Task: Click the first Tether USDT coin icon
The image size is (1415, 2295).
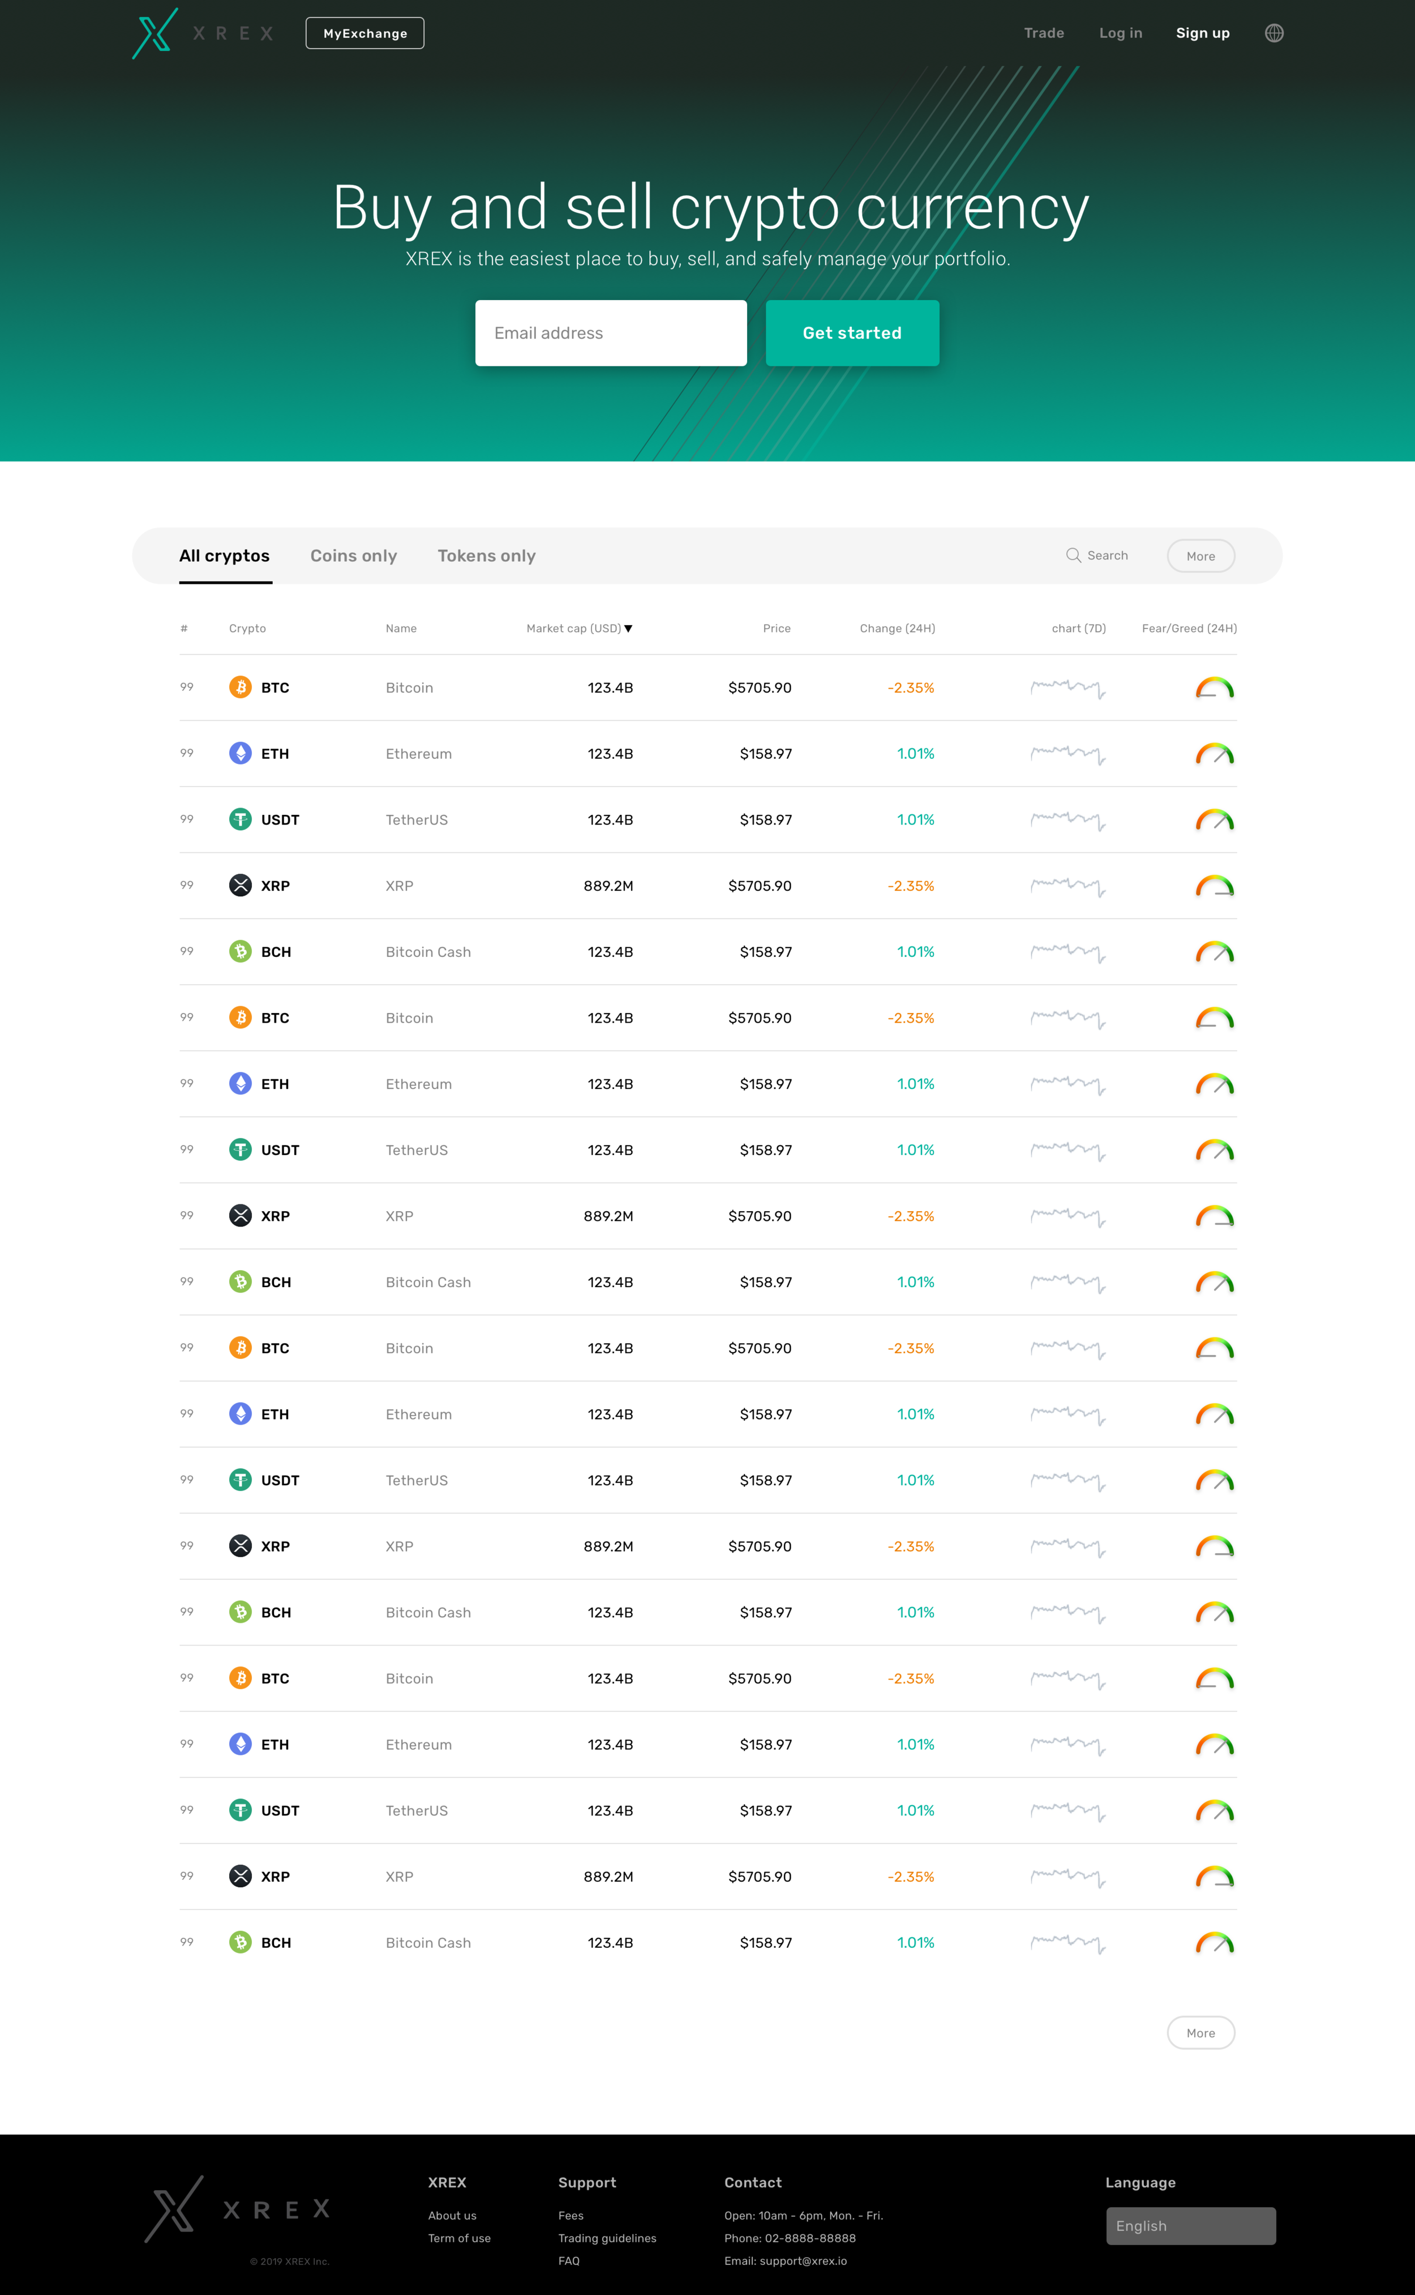Action: coord(241,819)
